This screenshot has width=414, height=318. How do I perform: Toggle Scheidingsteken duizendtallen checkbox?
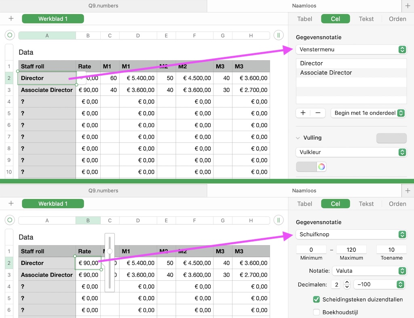316,299
